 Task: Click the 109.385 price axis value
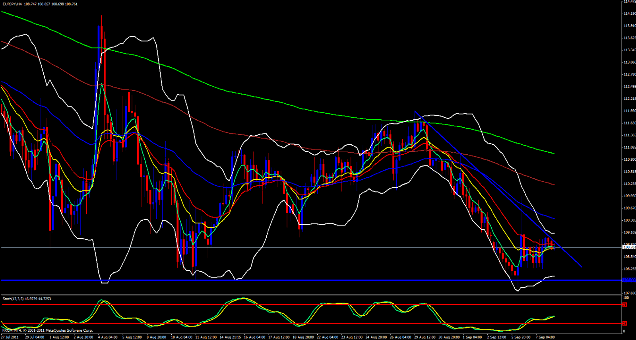[629, 220]
